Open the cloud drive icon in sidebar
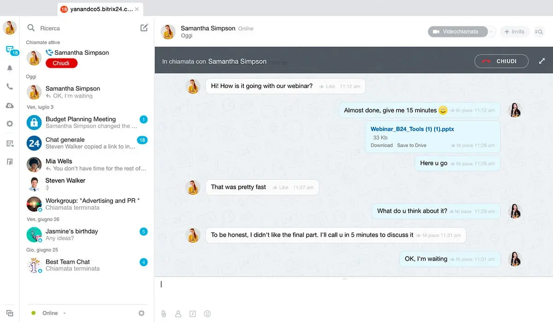This screenshot has width=553, height=322. point(10,105)
